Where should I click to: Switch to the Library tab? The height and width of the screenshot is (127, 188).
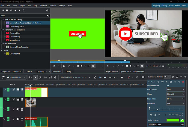coord(68,71)
